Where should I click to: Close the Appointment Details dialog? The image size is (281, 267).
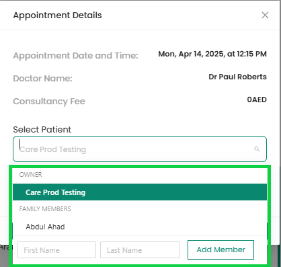[265, 15]
